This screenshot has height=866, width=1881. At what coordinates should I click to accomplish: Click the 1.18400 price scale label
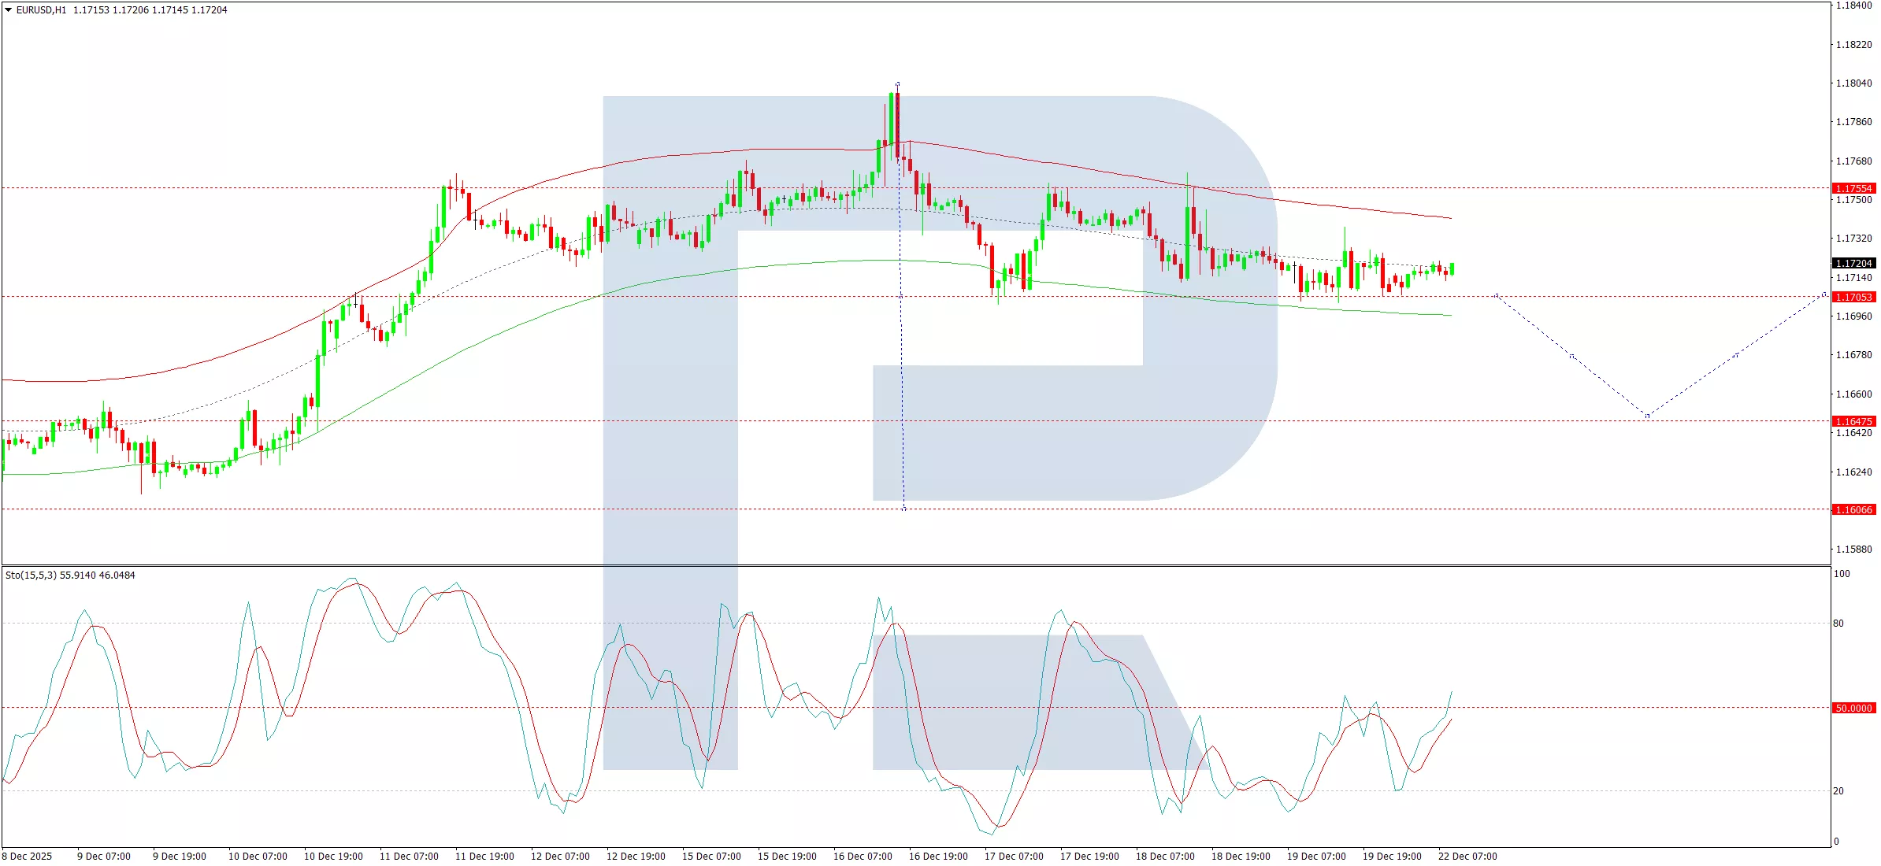[x=1853, y=6]
